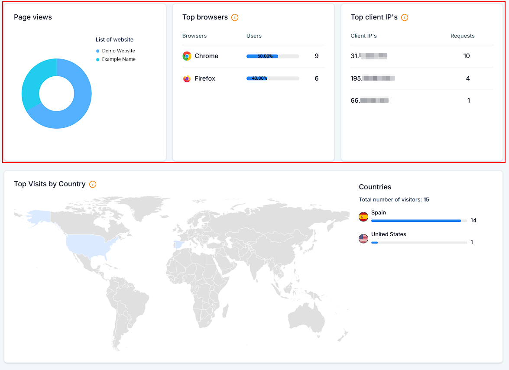Toggle Demo Website legend dot
Screen dimensions: 509x370
98,51
